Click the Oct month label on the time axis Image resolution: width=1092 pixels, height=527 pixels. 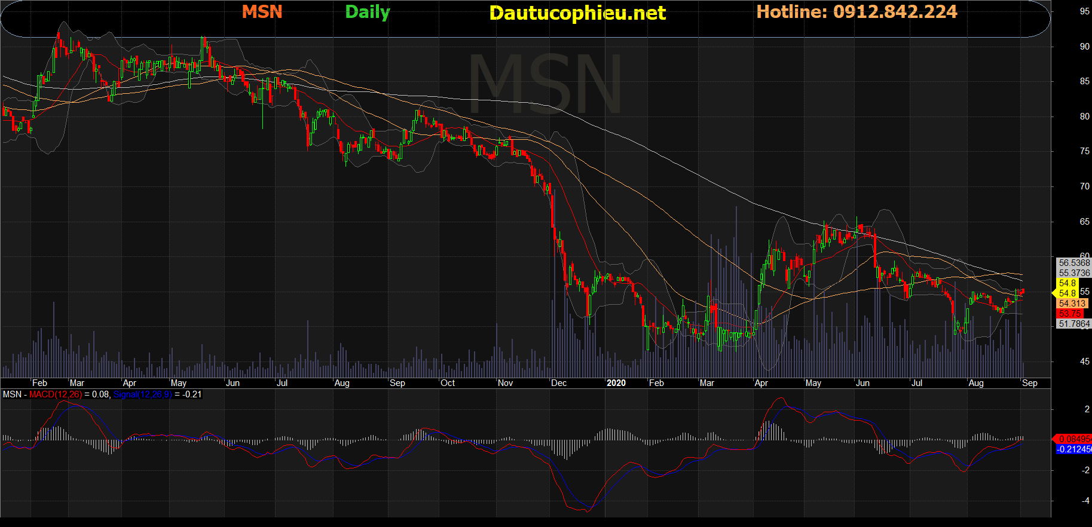(x=448, y=383)
